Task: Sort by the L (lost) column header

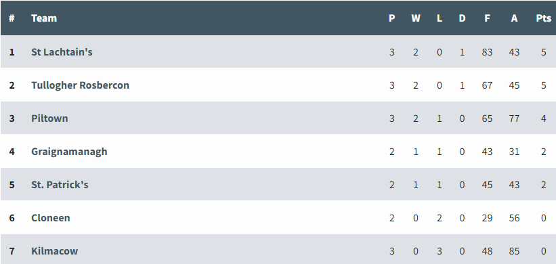Action: 440,18
